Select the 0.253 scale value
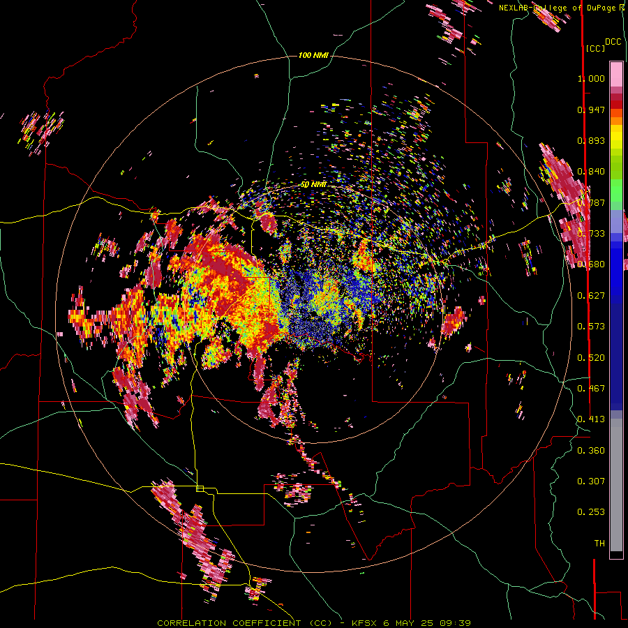The height and width of the screenshot is (628, 628). [591, 512]
